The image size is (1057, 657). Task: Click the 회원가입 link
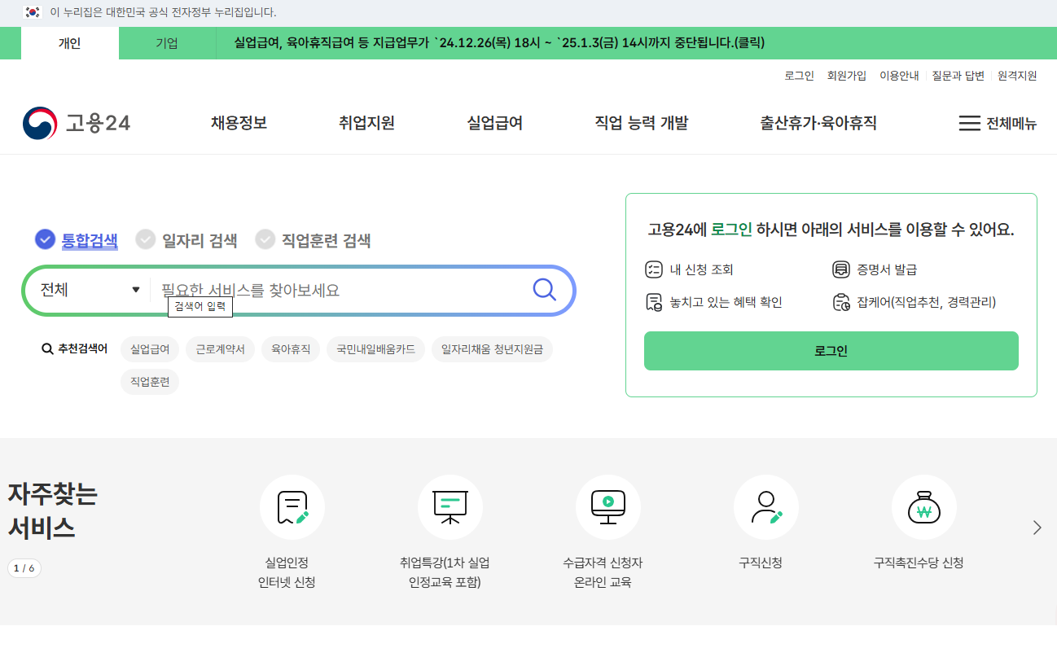(x=846, y=75)
